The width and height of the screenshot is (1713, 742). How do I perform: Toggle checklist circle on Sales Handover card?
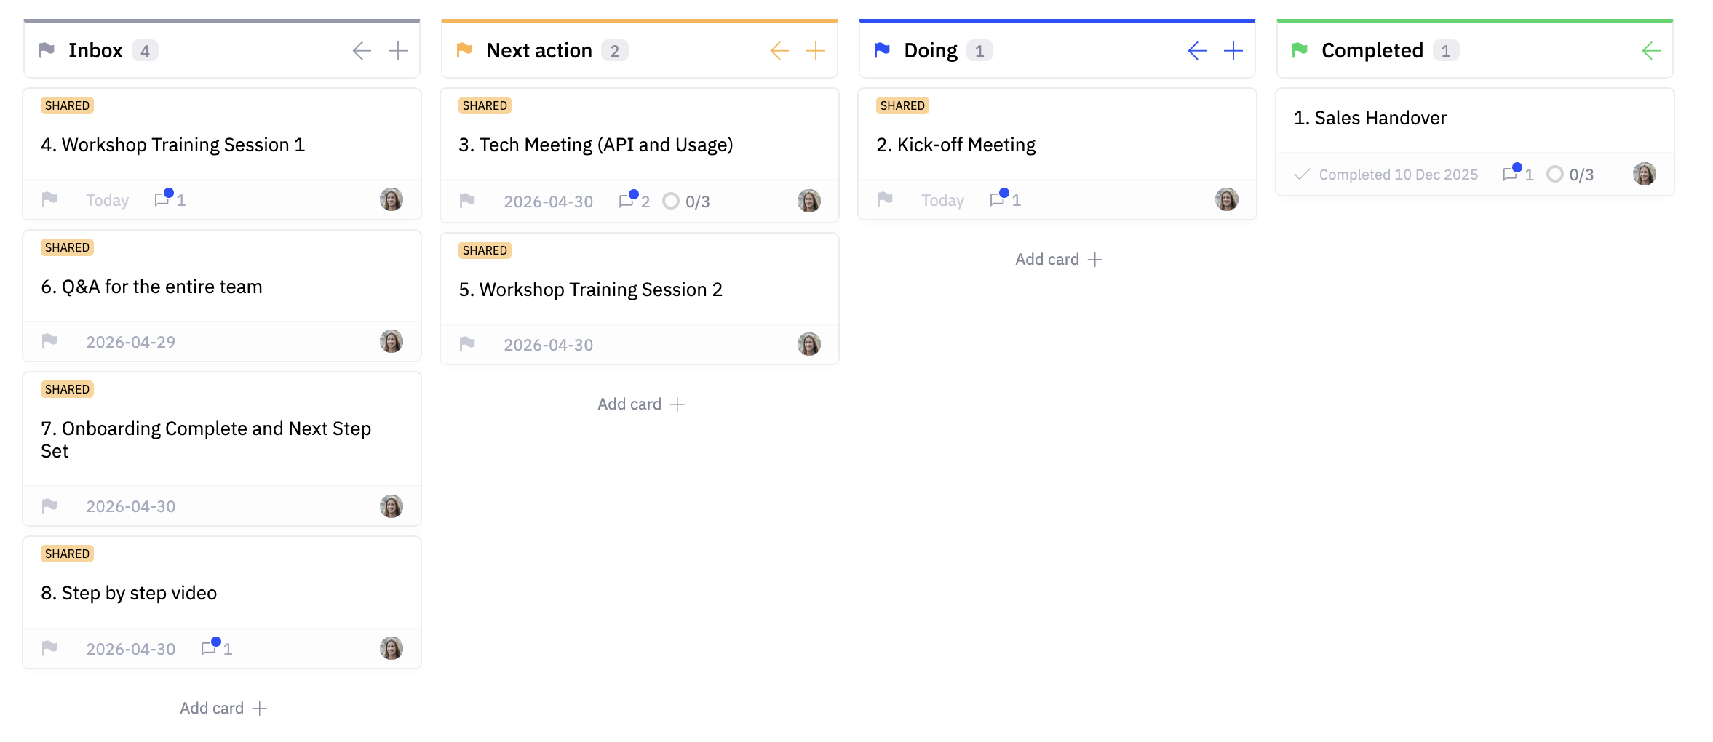(1554, 174)
